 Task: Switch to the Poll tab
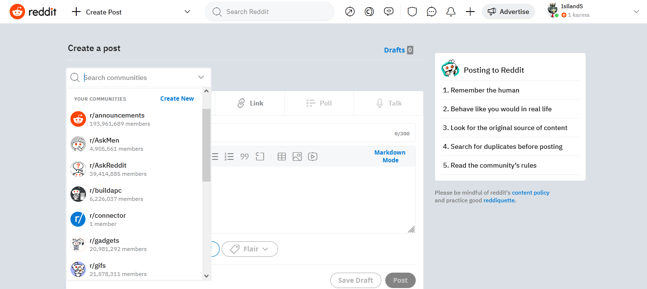click(x=319, y=103)
